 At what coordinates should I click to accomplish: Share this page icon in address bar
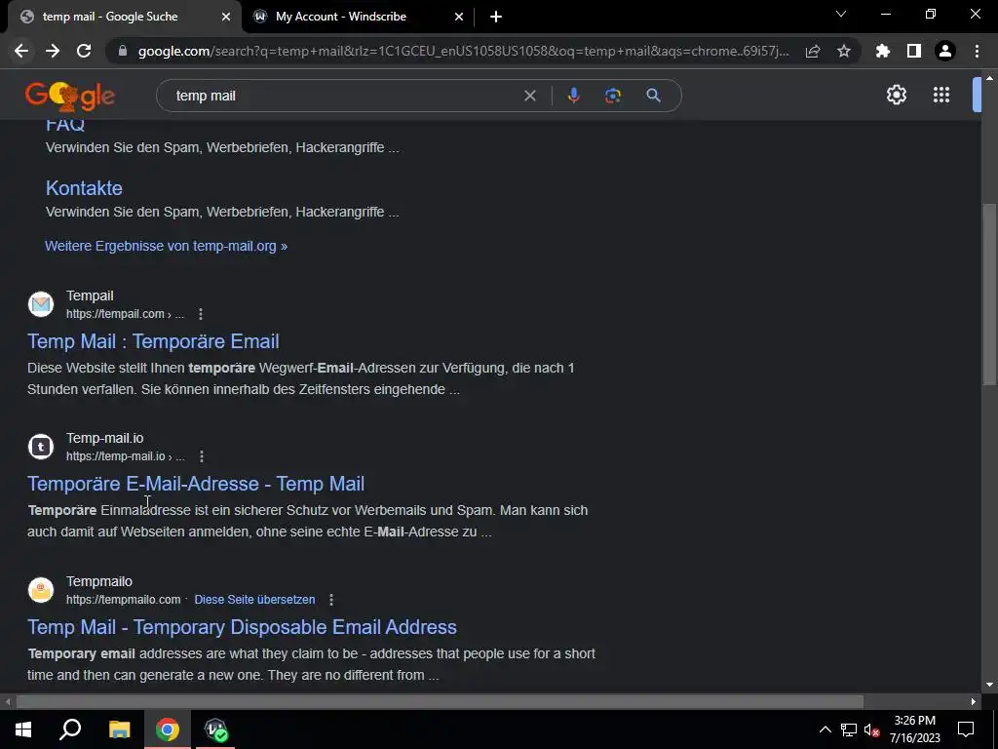coord(813,51)
